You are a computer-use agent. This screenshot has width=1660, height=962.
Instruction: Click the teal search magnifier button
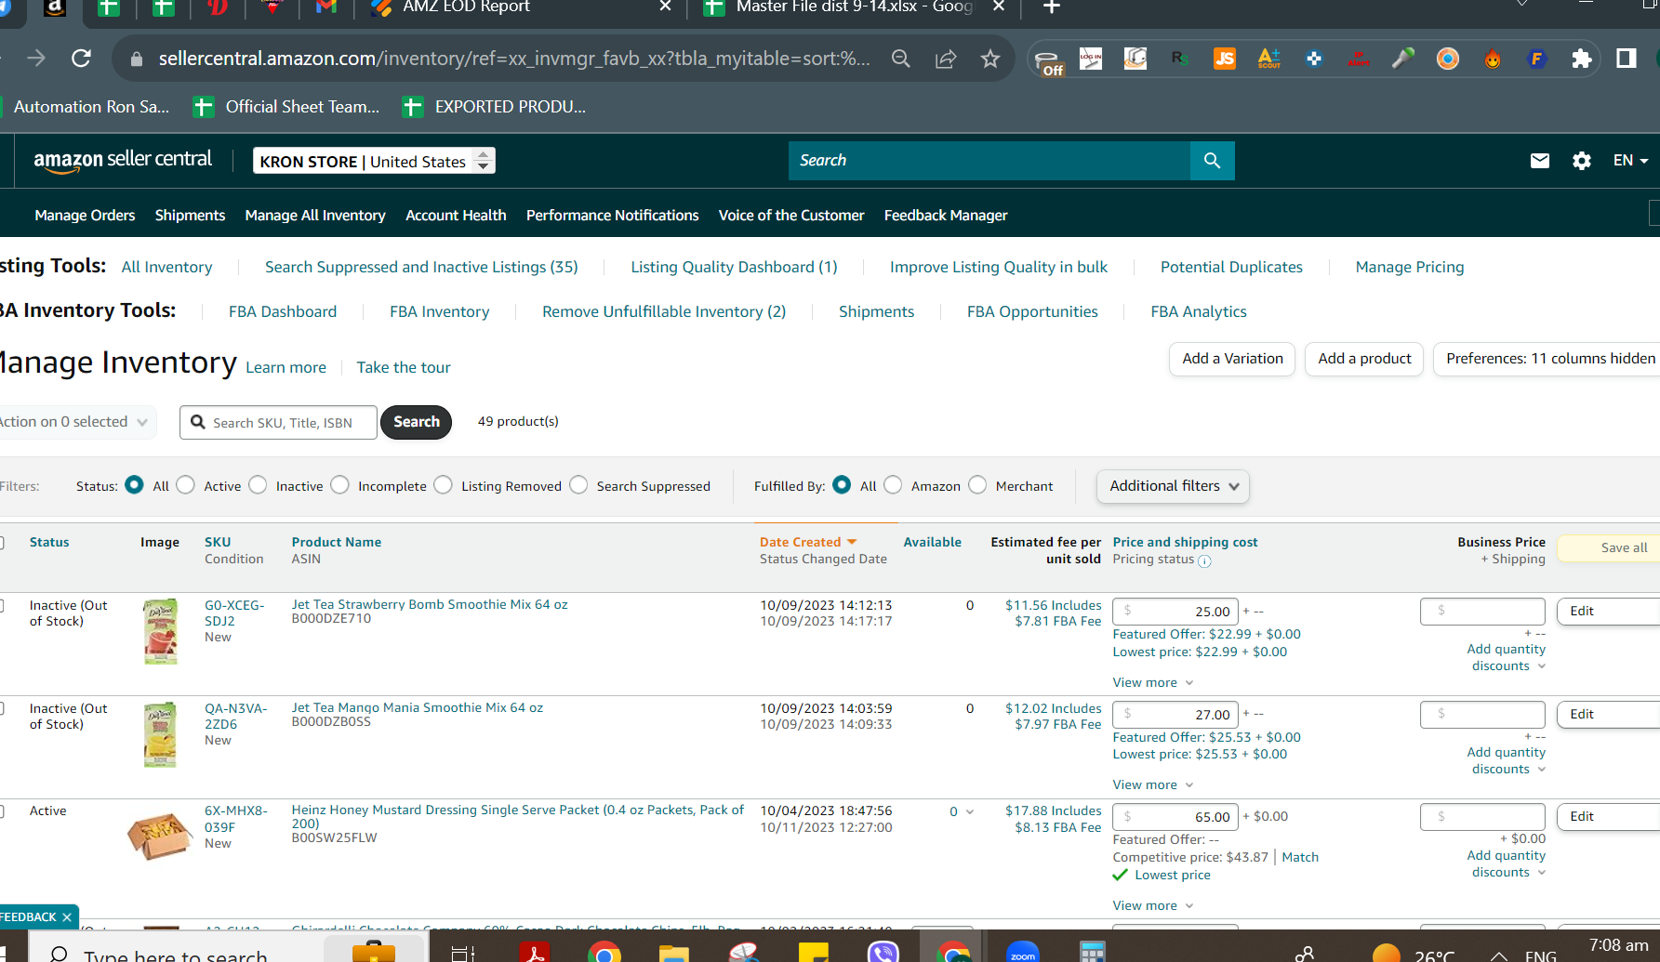pyautogui.click(x=1212, y=161)
